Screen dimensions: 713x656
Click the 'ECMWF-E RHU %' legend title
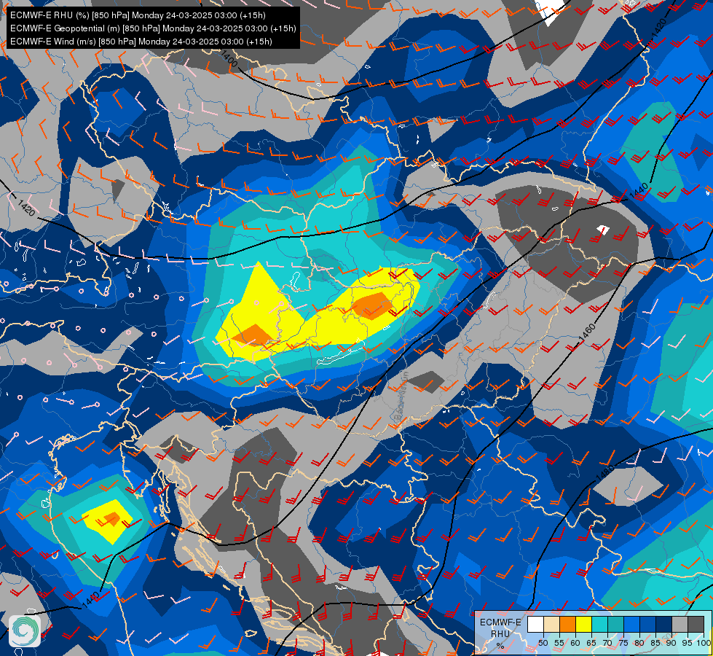tap(500, 633)
